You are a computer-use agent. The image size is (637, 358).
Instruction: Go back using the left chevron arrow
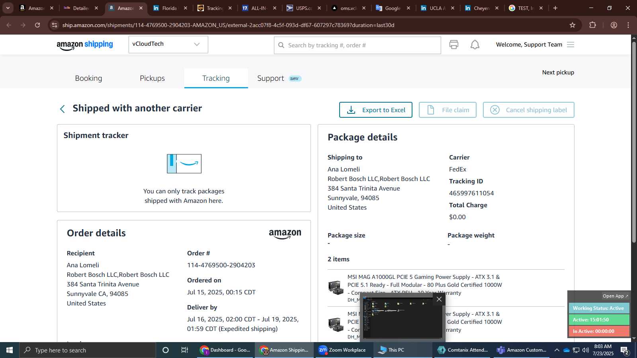[62, 109]
